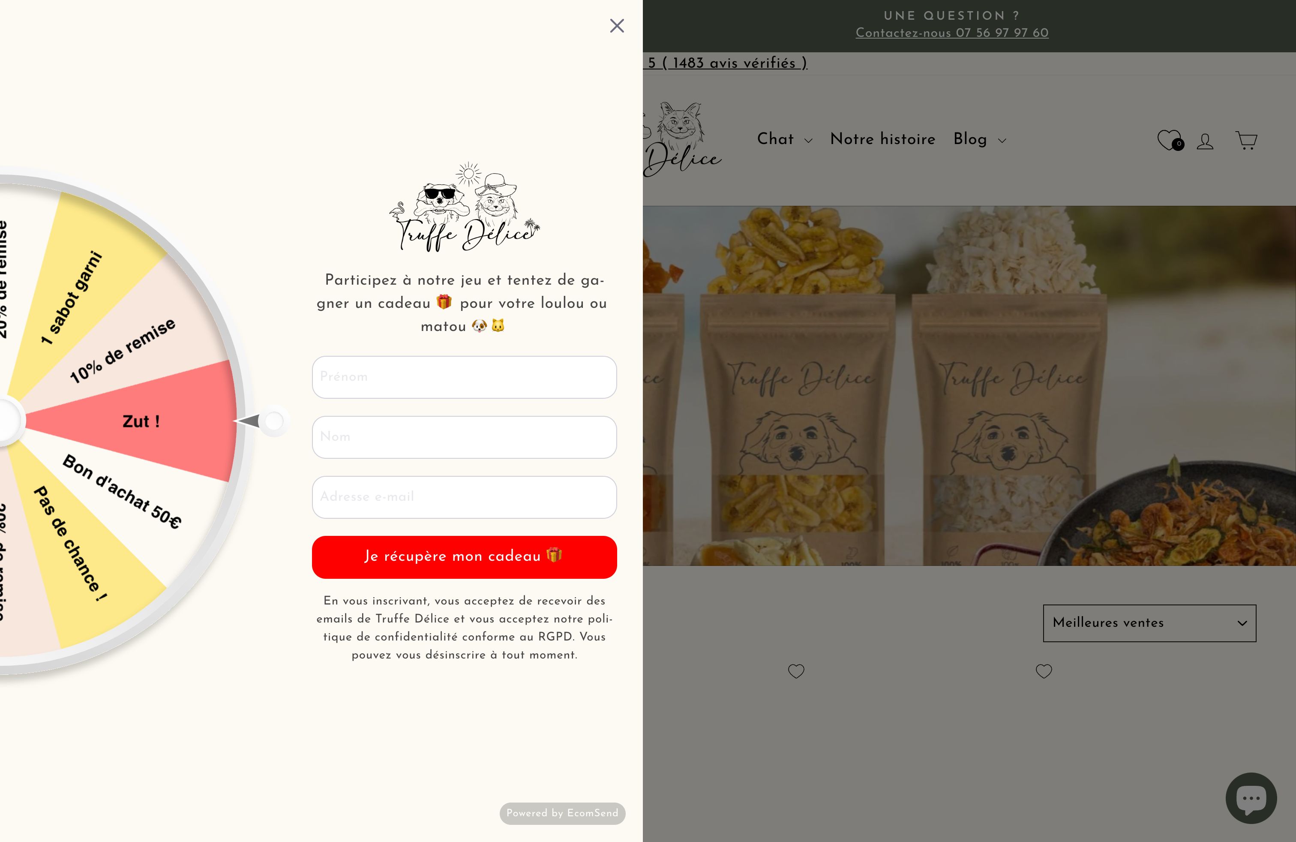
Task: Toggle notification badge on wishlist icon
Action: click(1177, 144)
